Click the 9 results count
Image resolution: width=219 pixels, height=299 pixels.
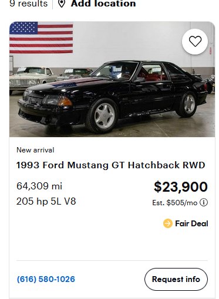pyautogui.click(x=29, y=4)
